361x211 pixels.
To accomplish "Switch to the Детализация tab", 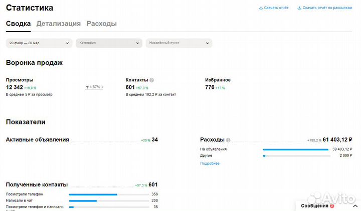I will pos(58,24).
